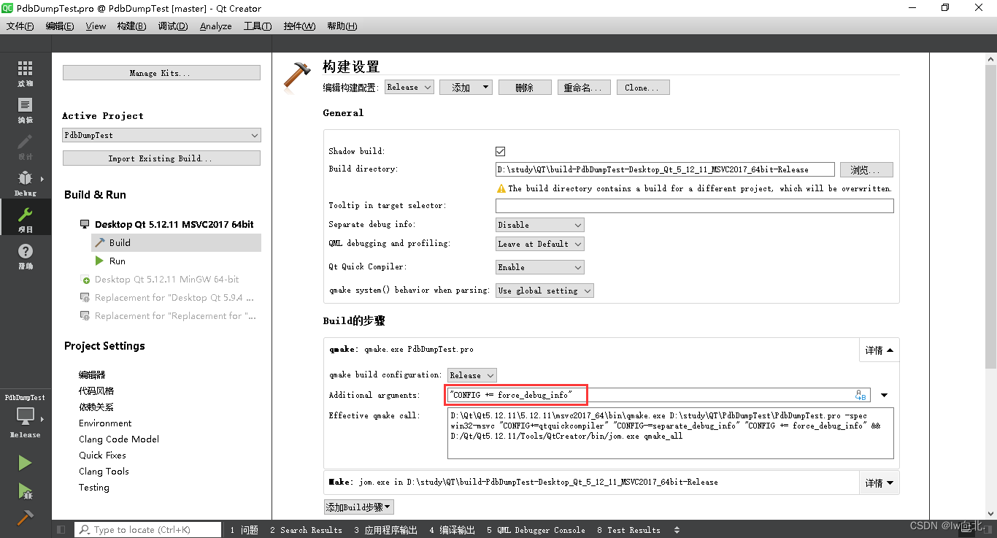
Task: Open Qt Quick Compiler dropdown
Action: pyautogui.click(x=540, y=267)
